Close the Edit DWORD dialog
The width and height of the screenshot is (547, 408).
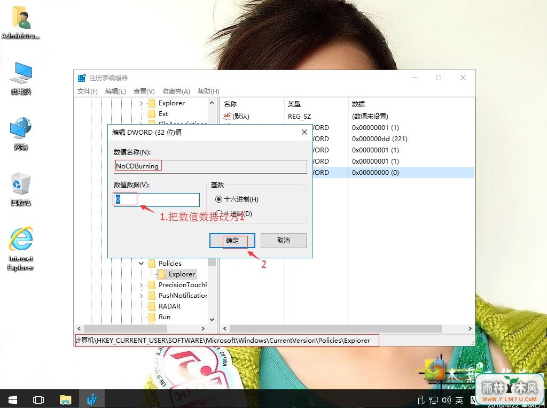click(x=304, y=132)
